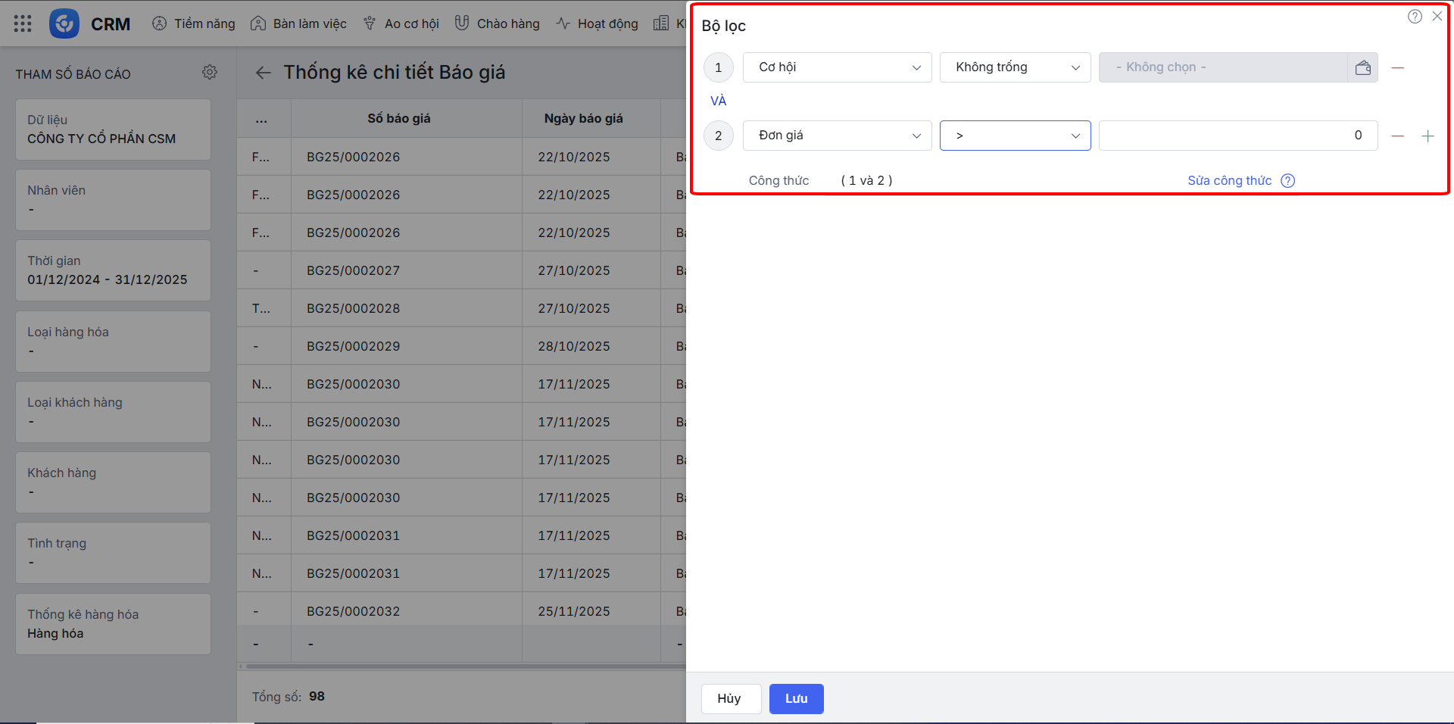This screenshot has height=724, width=1454.
Task: Remove filter row 1 with minus icon
Action: (1398, 68)
